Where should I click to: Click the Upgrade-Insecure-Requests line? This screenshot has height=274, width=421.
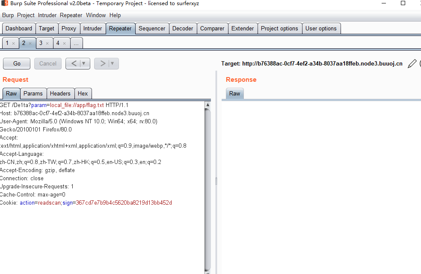[37, 186]
